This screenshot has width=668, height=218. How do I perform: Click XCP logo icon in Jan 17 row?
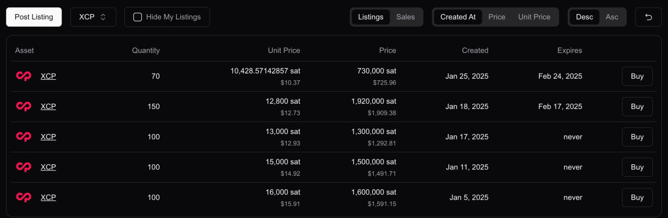23,137
